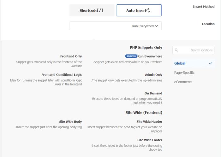Choose the Site Wide Header location
The width and height of the screenshot is (221, 157).
coord(149,121)
